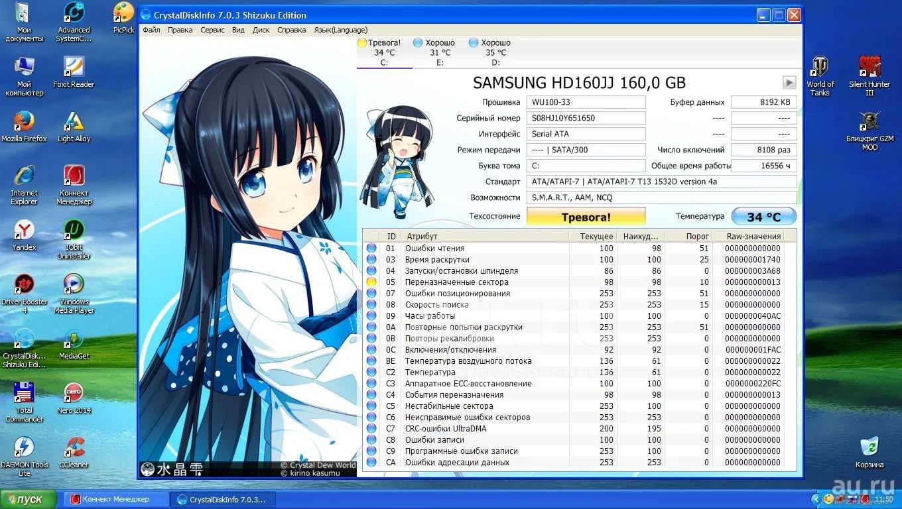Switch to Коннект Менеджер taskbar button
The image size is (902, 509).
pyautogui.click(x=115, y=499)
